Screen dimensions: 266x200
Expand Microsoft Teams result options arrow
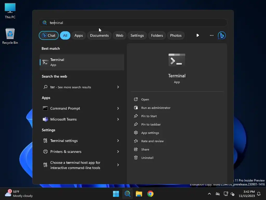coord(118,119)
